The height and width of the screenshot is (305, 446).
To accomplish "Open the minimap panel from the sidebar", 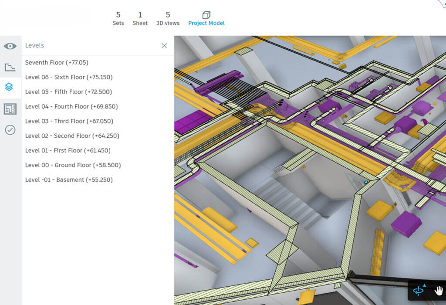I will (10, 108).
